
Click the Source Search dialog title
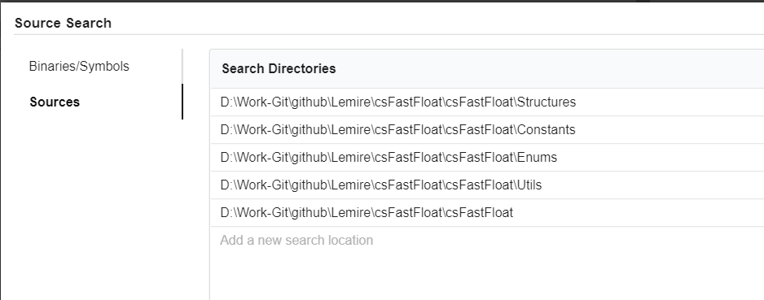pyautogui.click(x=63, y=23)
